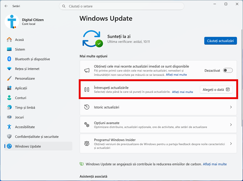
Task: Click Aflați mai multe carbon emissions link
Action: (214, 164)
